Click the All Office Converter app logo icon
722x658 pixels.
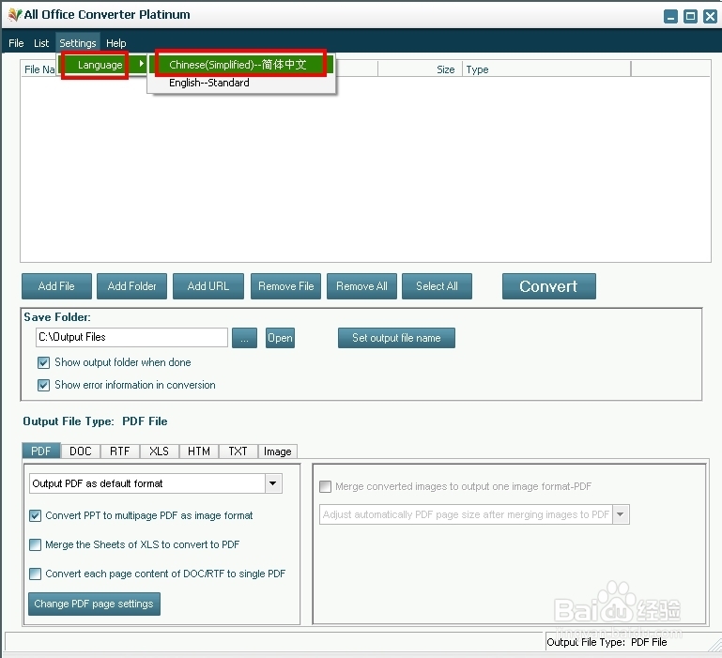pos(15,15)
